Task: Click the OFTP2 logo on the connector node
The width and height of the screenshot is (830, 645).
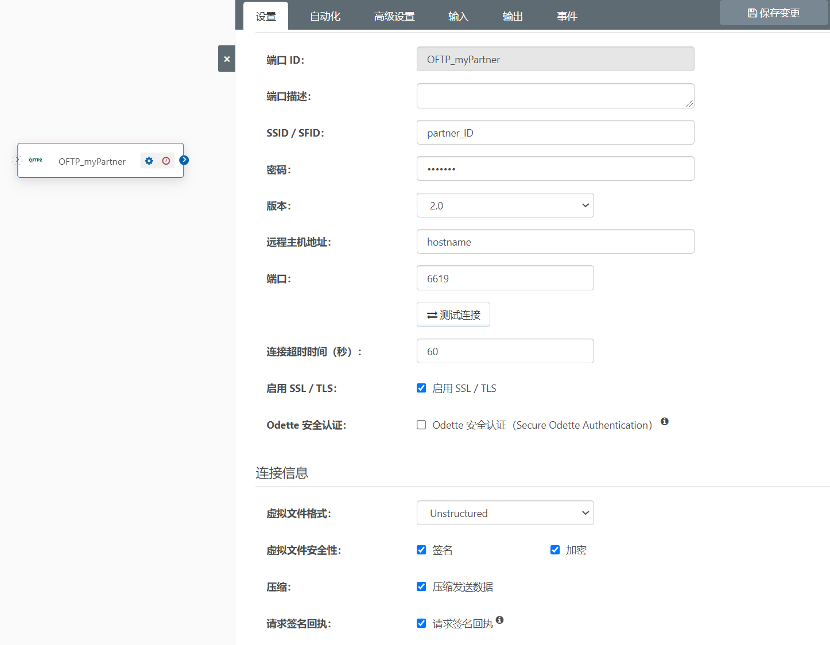Action: (x=36, y=160)
